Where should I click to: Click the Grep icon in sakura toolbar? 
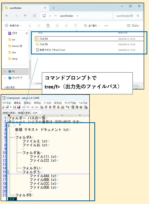(x=63, y=107)
